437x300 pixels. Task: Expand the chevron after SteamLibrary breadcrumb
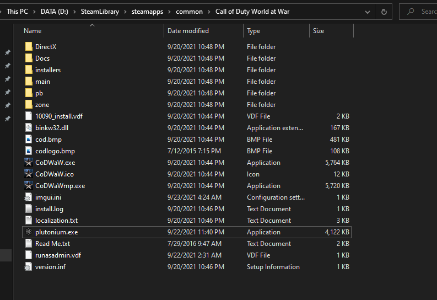(x=126, y=12)
